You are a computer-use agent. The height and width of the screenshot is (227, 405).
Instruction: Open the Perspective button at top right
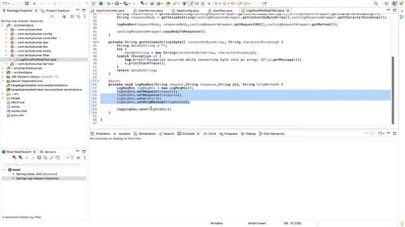click(387, 4)
